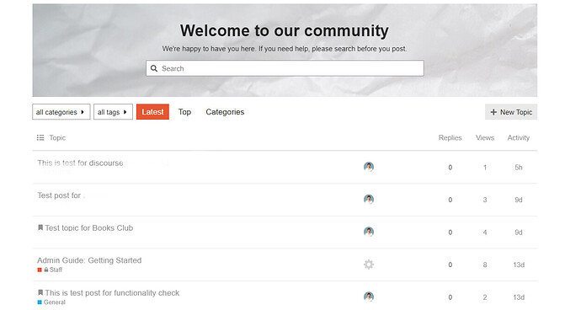Click the plus icon in New Topic button
Image resolution: width=581 pixels, height=310 pixels.
pyautogui.click(x=493, y=112)
